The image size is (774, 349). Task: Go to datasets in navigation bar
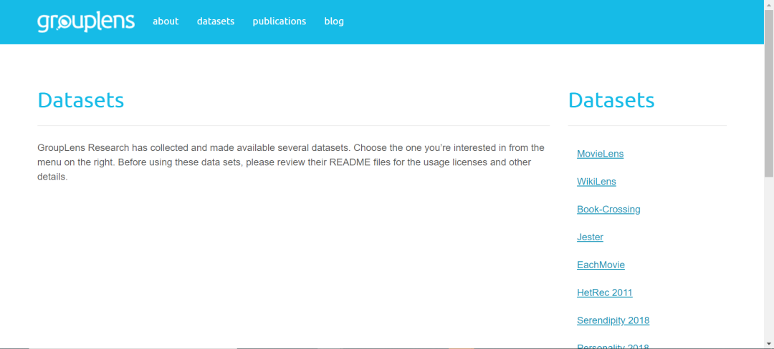[216, 21]
